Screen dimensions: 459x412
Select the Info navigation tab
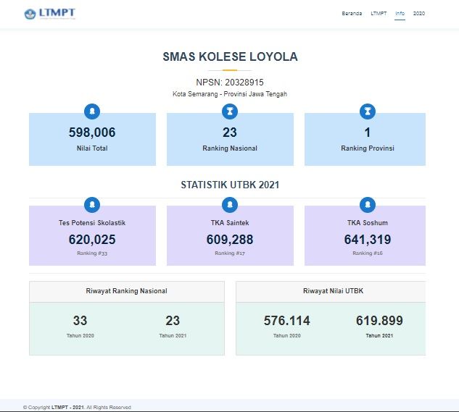pos(400,14)
